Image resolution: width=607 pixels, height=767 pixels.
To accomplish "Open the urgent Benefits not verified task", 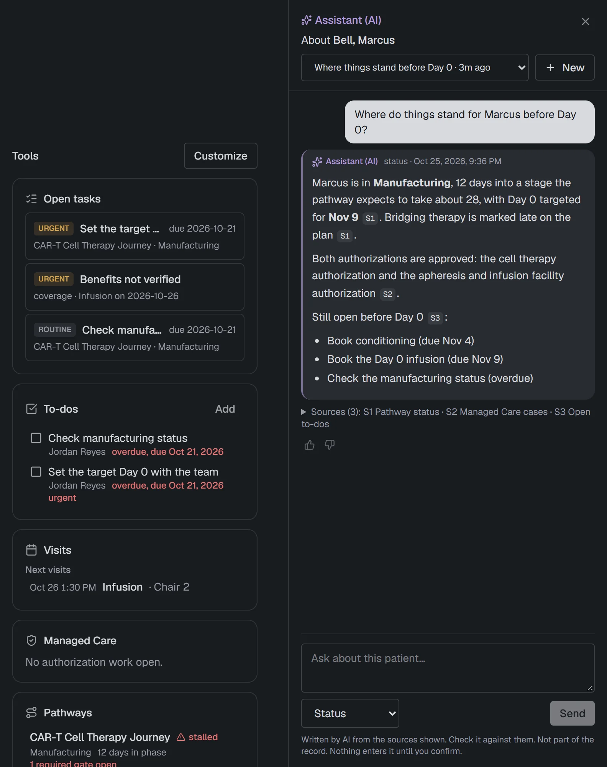I will 135,287.
